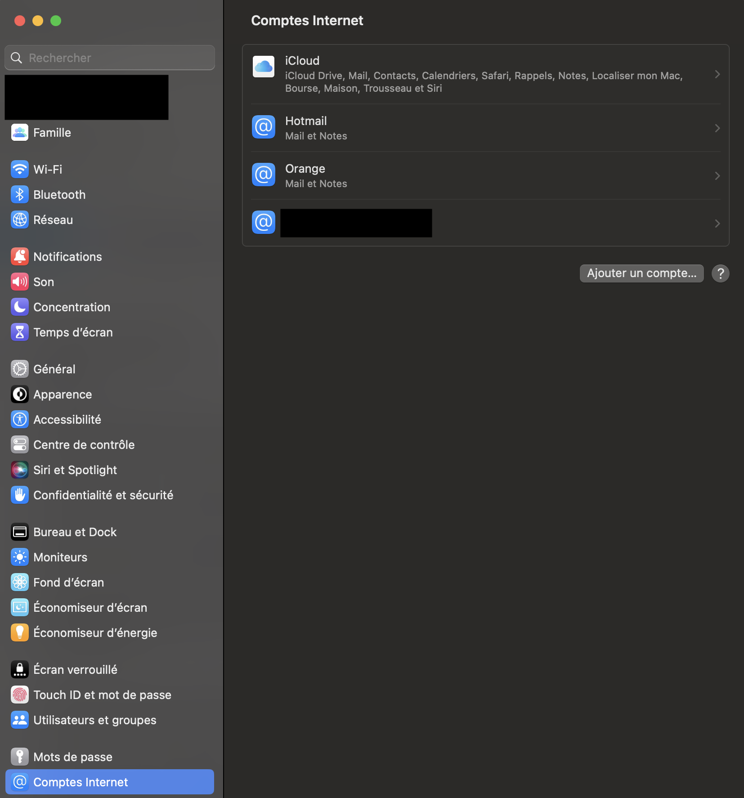Viewport: 744px width, 798px height.
Task: Click the Concentration moon icon
Action: [x=20, y=307]
